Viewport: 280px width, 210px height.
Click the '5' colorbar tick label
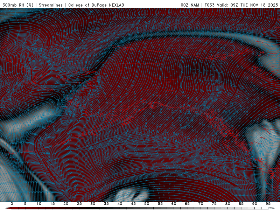(x=25, y=204)
